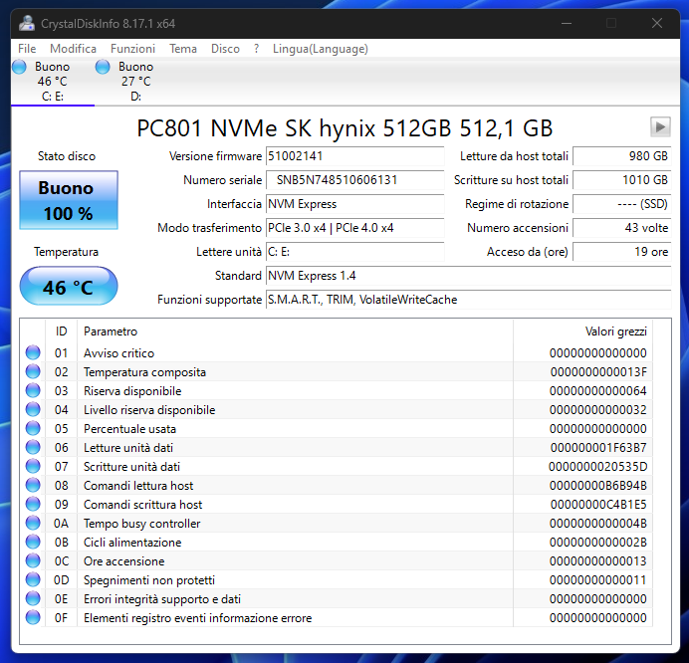Click the status orb for Errori integrità supporto
The height and width of the screenshot is (663, 689).
click(33, 598)
